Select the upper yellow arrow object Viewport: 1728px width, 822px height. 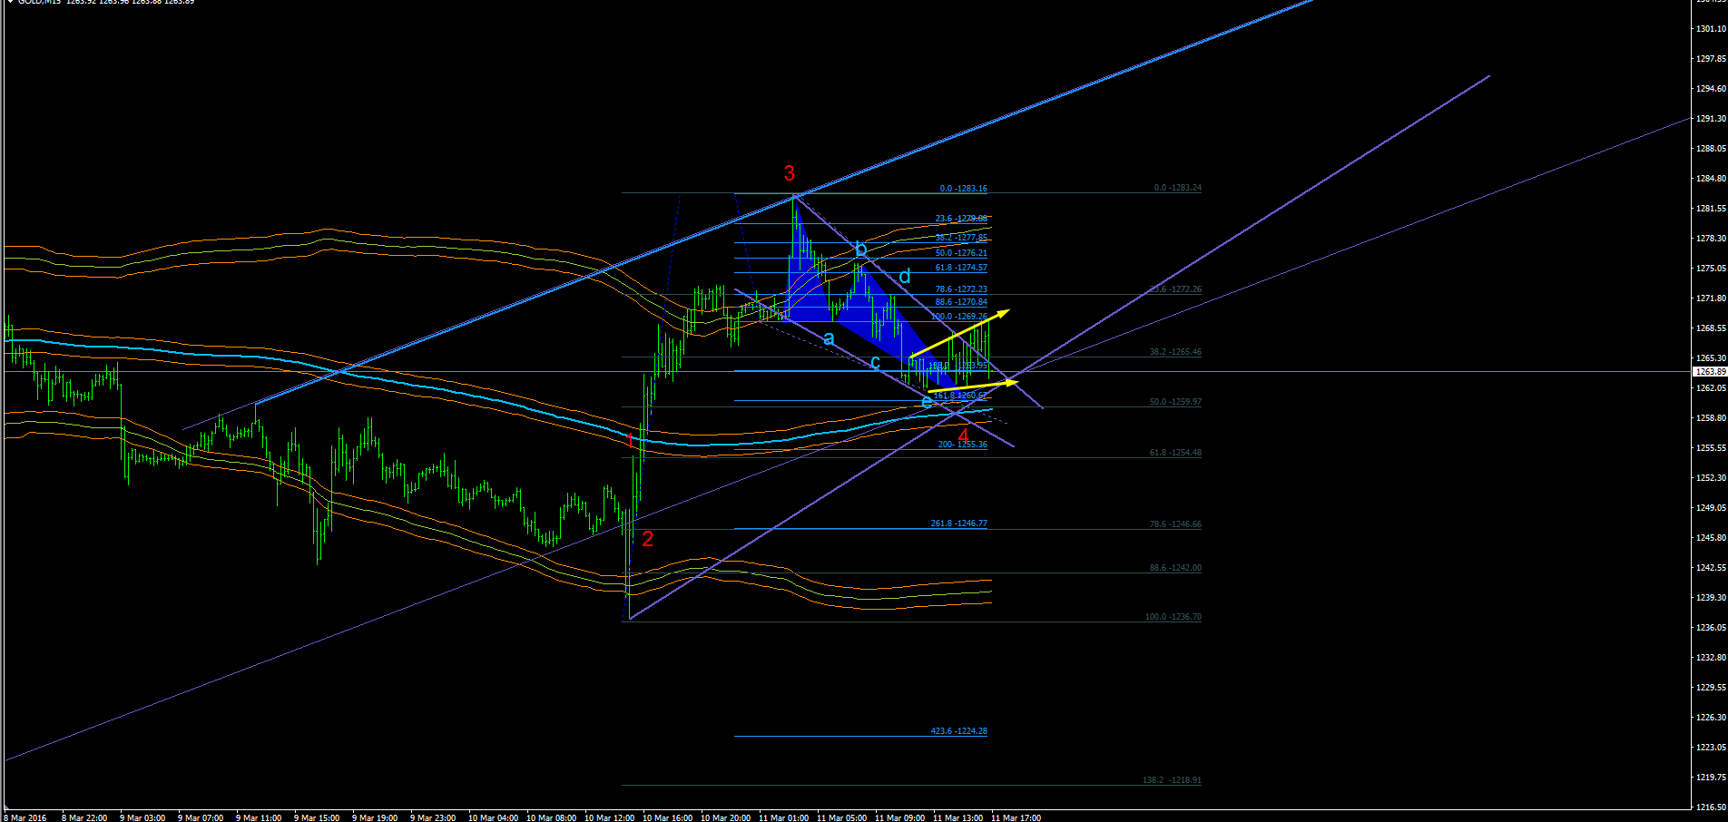click(959, 334)
